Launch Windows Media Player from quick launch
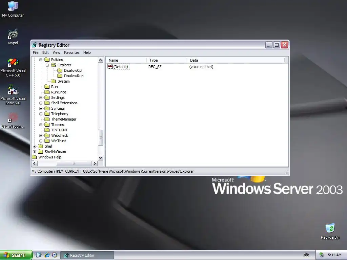Screen dimensions: 347x260 click(55, 255)
